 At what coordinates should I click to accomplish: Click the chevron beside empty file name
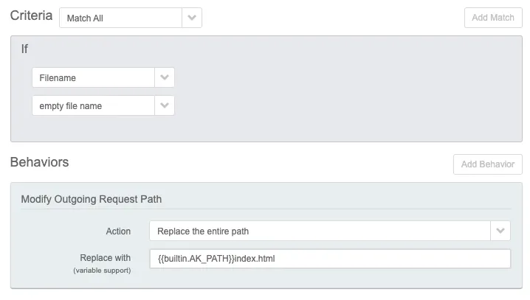(x=165, y=105)
